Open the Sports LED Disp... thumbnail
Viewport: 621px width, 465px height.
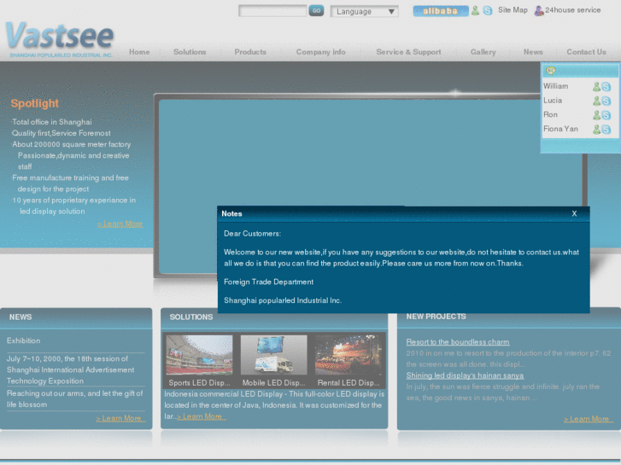199,355
